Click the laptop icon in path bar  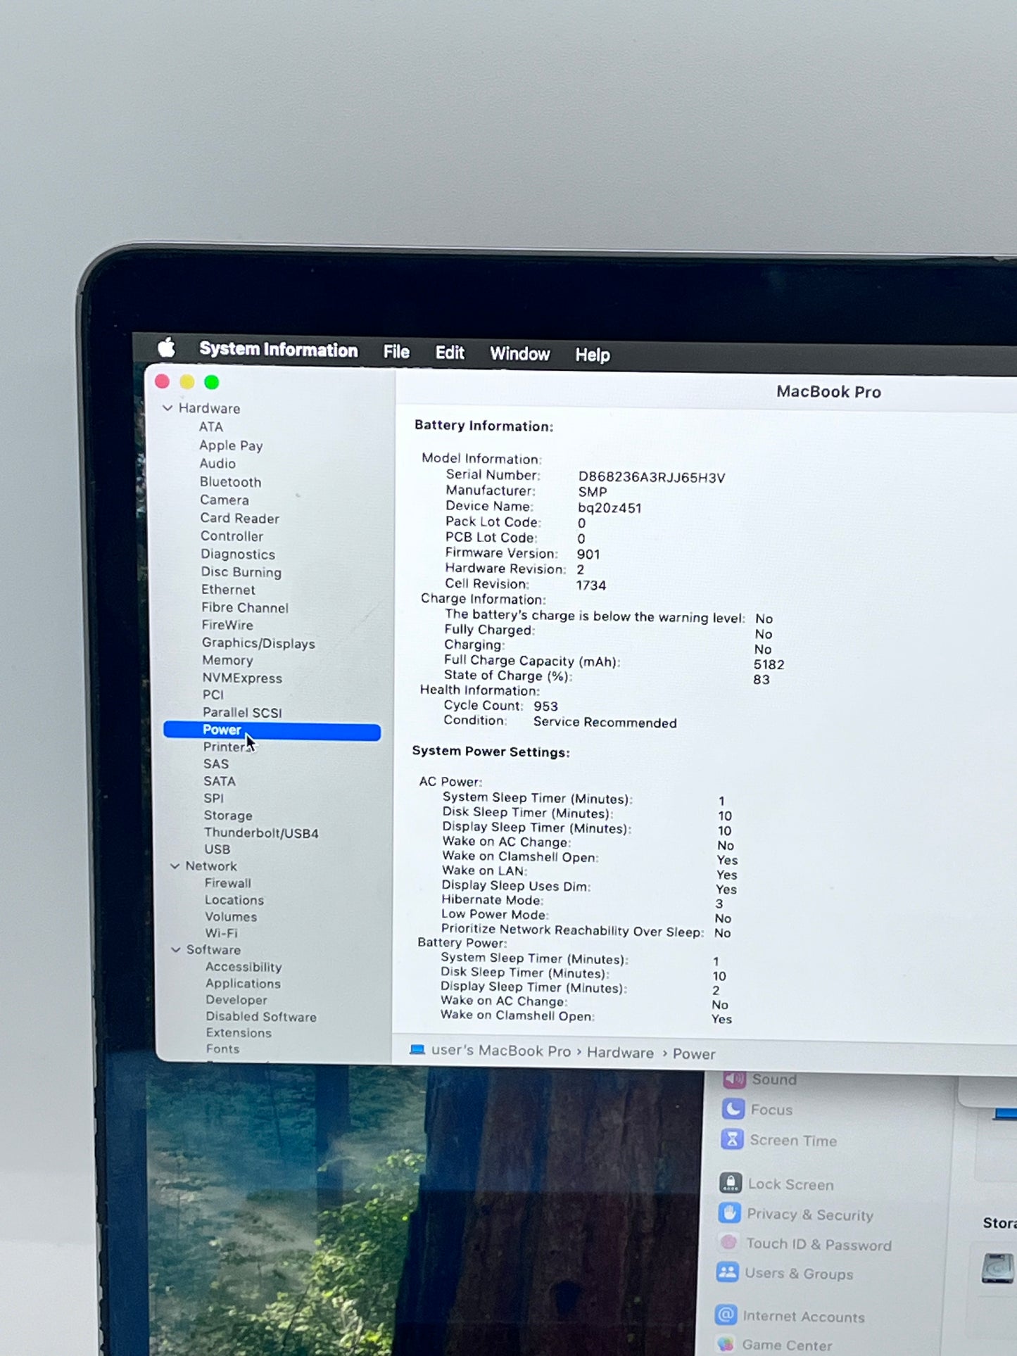(x=417, y=1050)
